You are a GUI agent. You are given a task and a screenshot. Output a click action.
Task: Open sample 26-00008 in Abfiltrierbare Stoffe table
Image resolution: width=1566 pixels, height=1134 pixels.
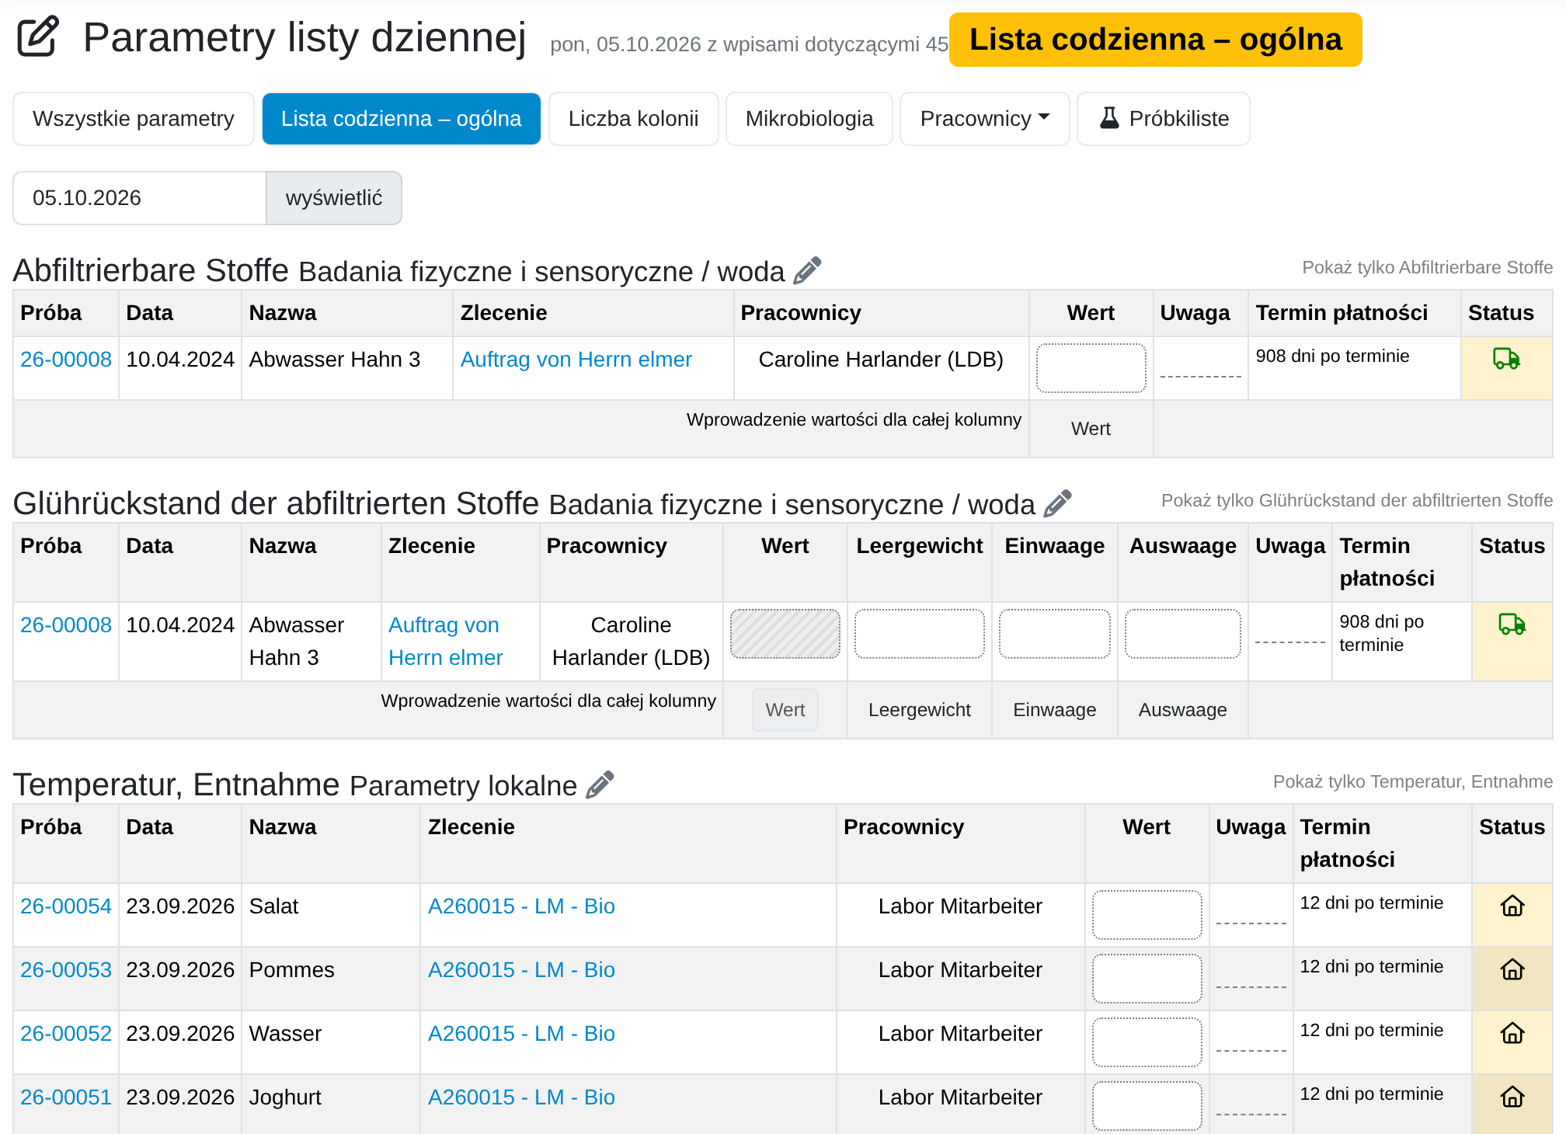pos(66,359)
